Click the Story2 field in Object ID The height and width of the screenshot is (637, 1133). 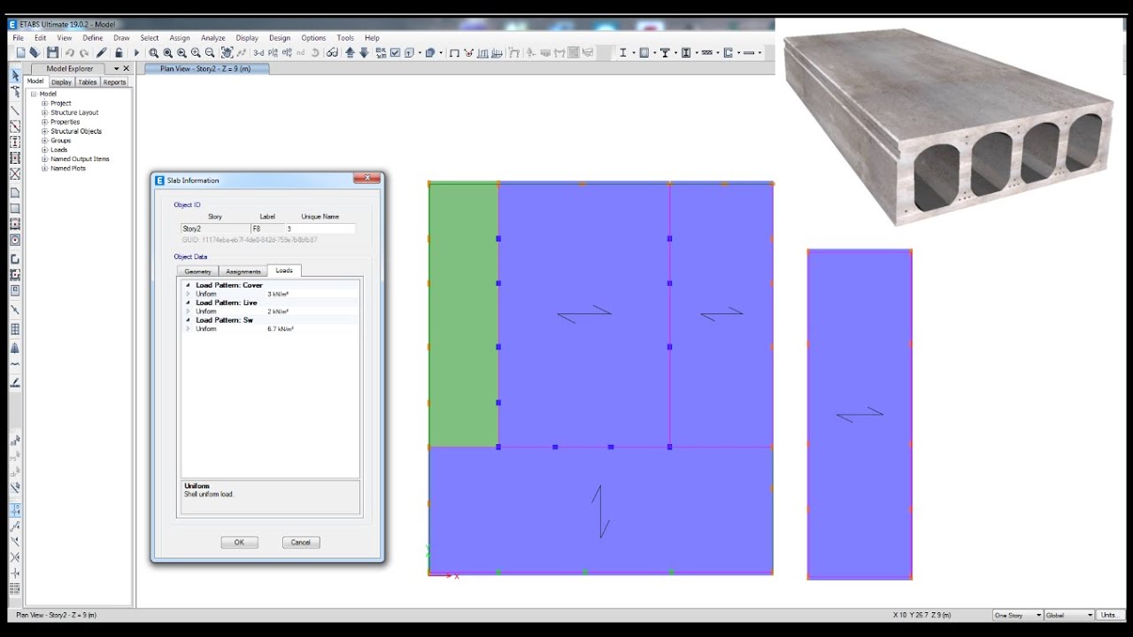215,228
